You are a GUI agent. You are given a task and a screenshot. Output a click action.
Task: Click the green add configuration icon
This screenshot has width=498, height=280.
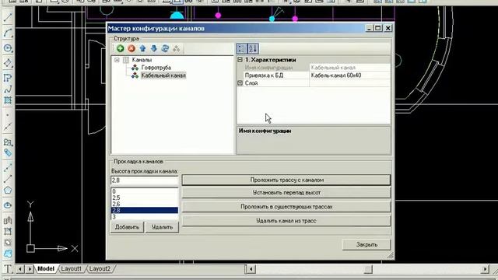(120, 48)
